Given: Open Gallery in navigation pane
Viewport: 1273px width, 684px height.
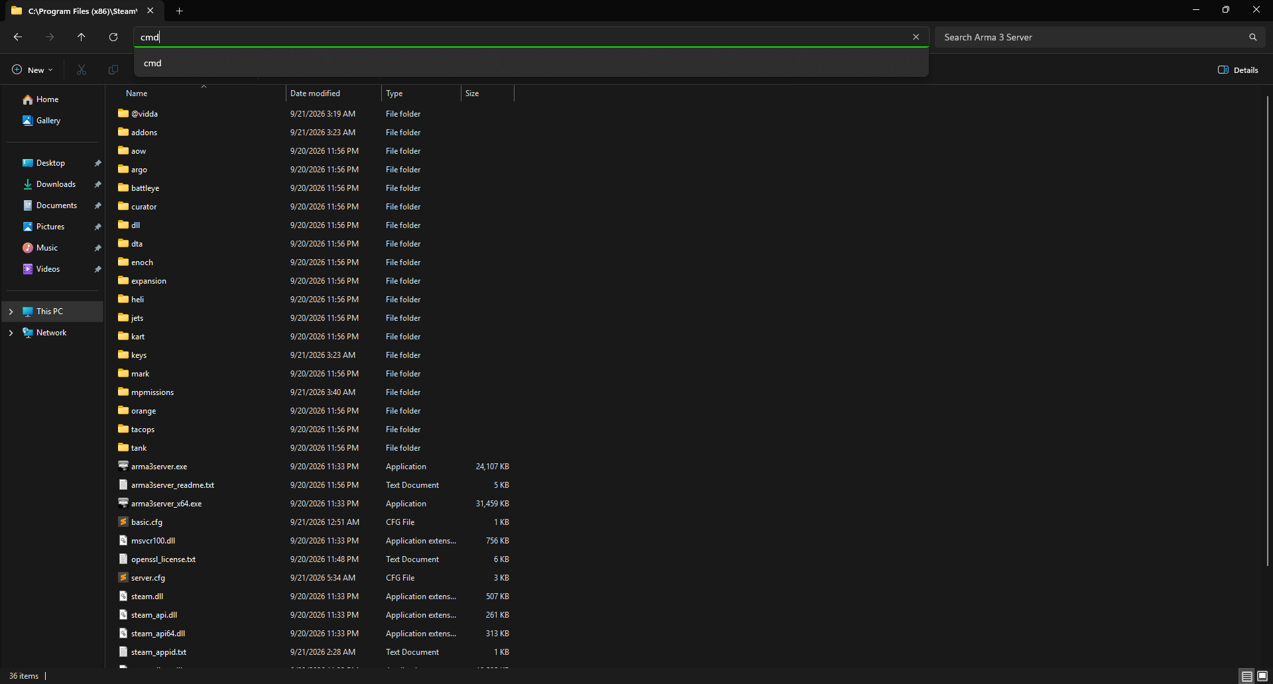Looking at the screenshot, I should click(48, 121).
